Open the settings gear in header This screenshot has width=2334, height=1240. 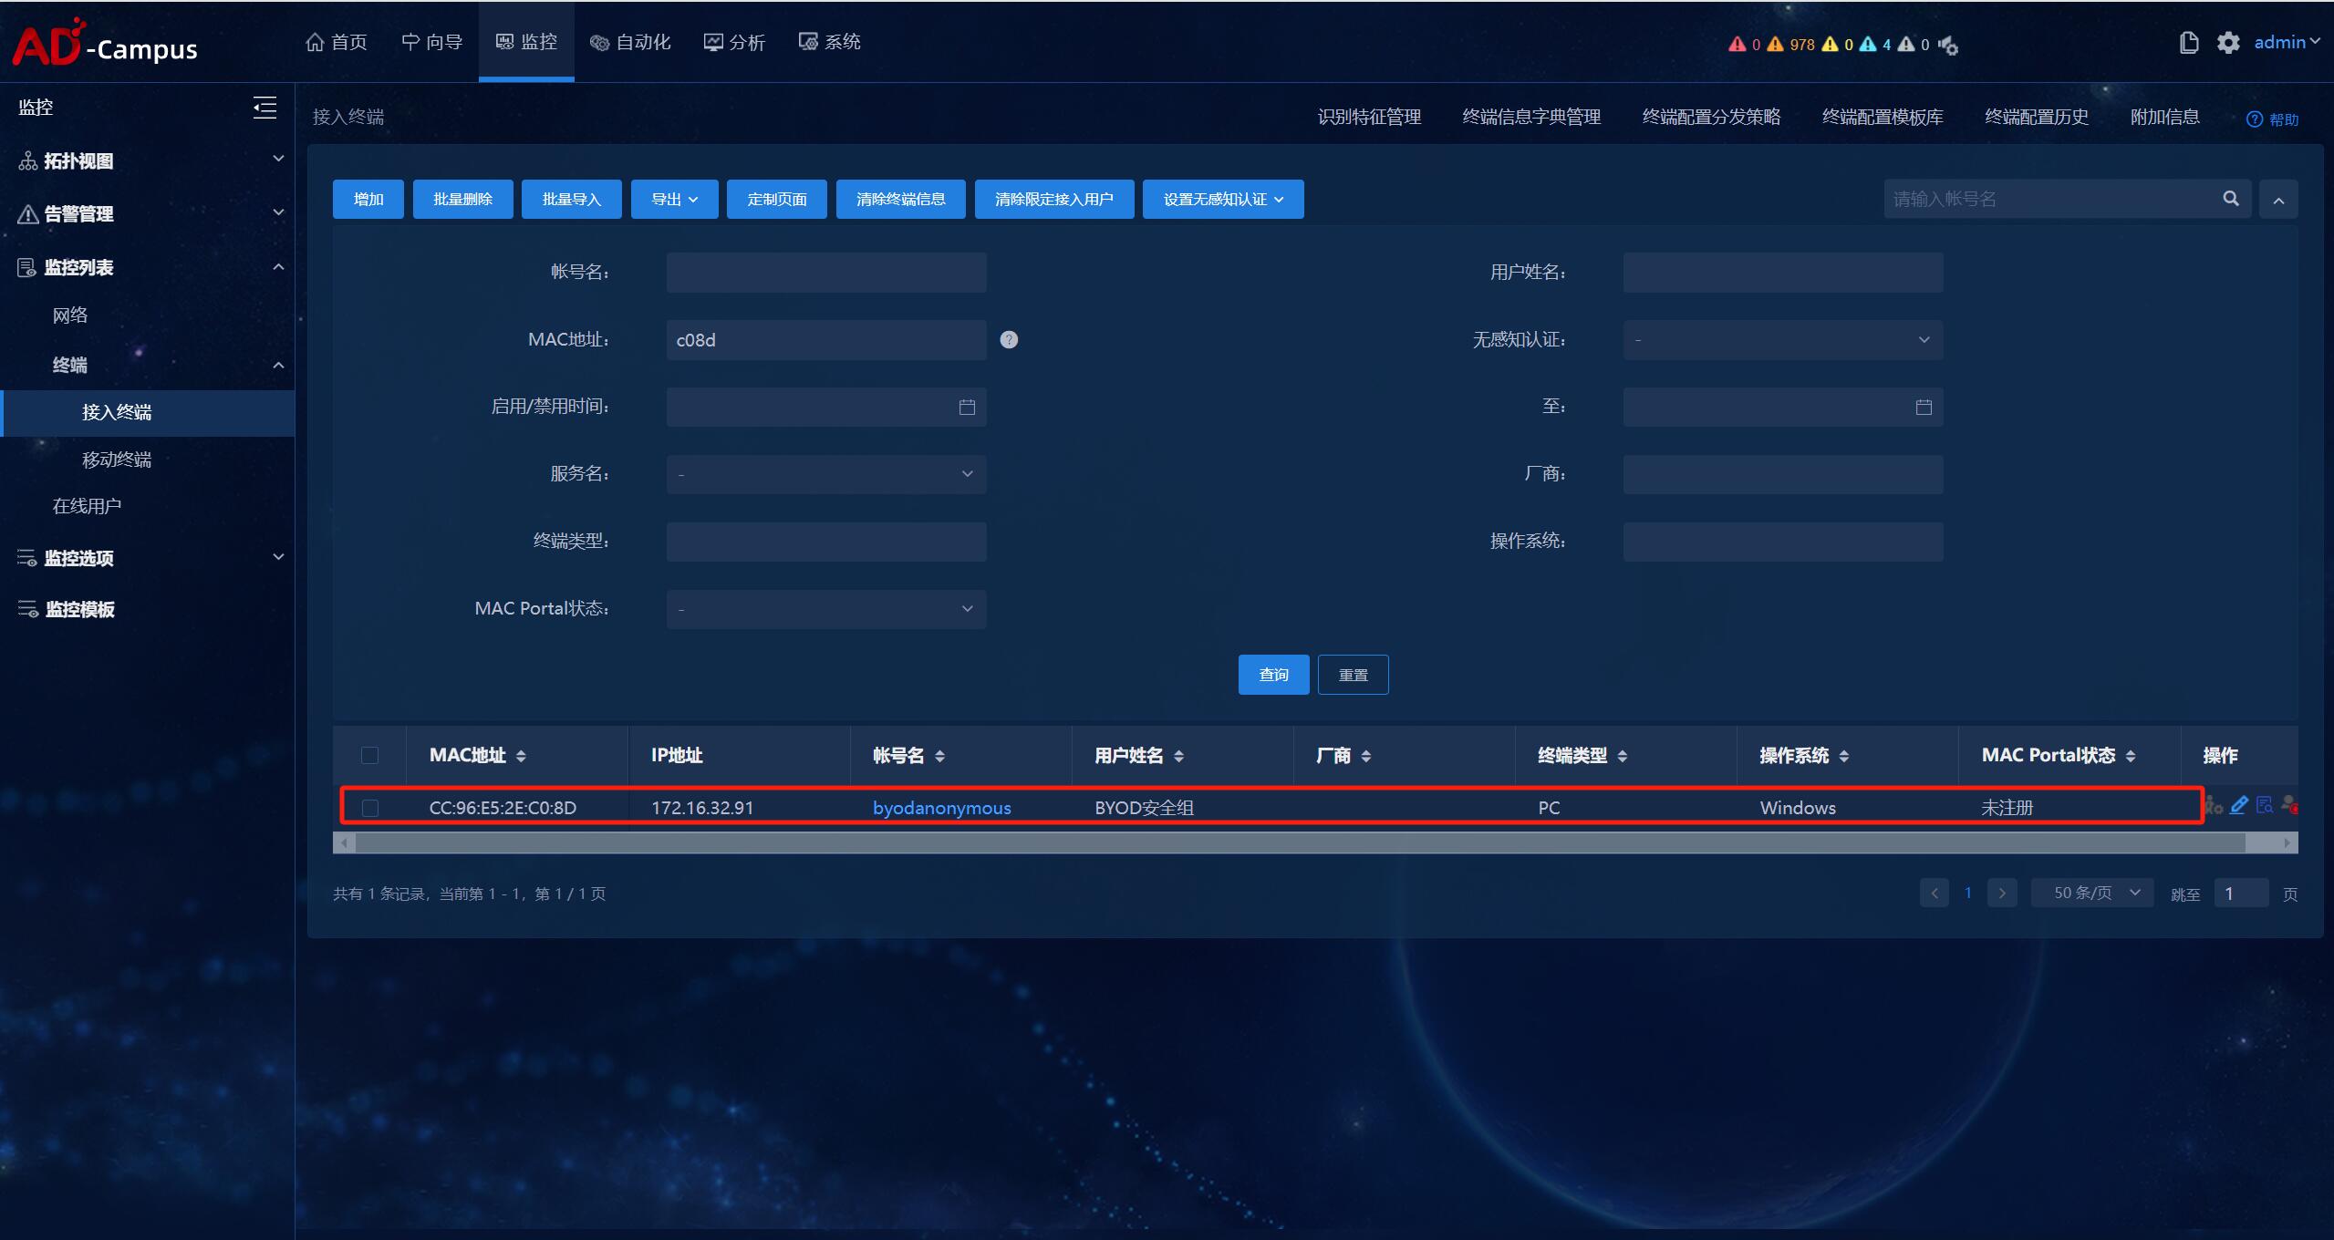click(x=2227, y=43)
